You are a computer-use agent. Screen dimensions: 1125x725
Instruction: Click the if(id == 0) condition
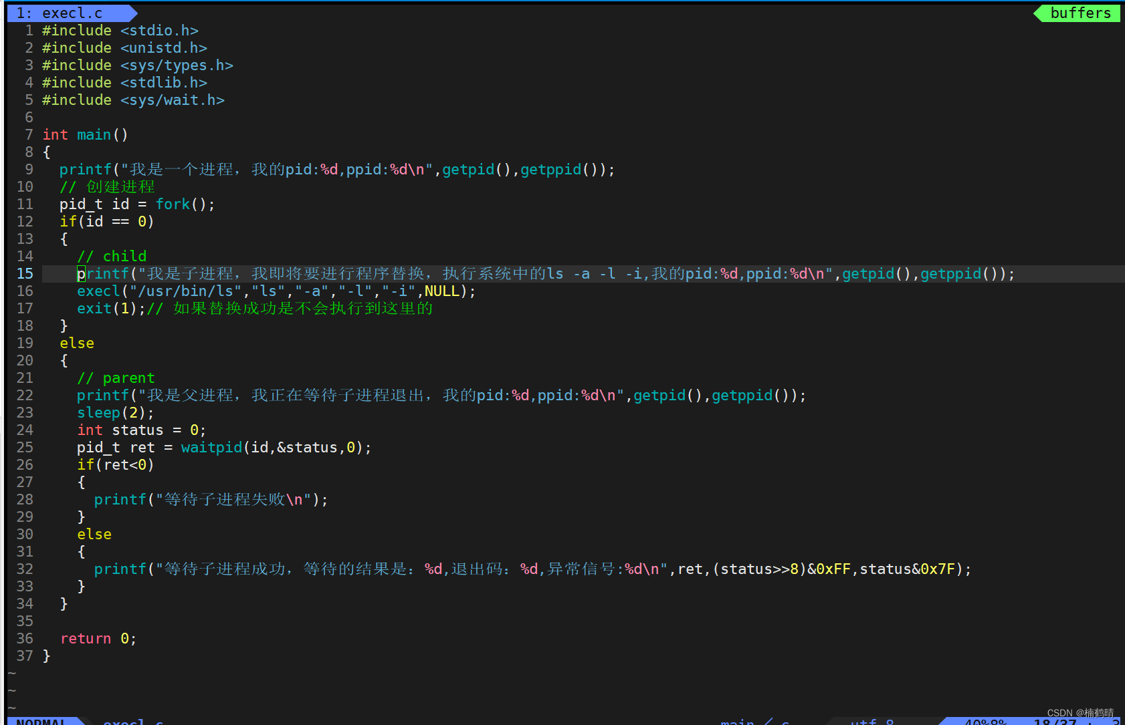(107, 222)
